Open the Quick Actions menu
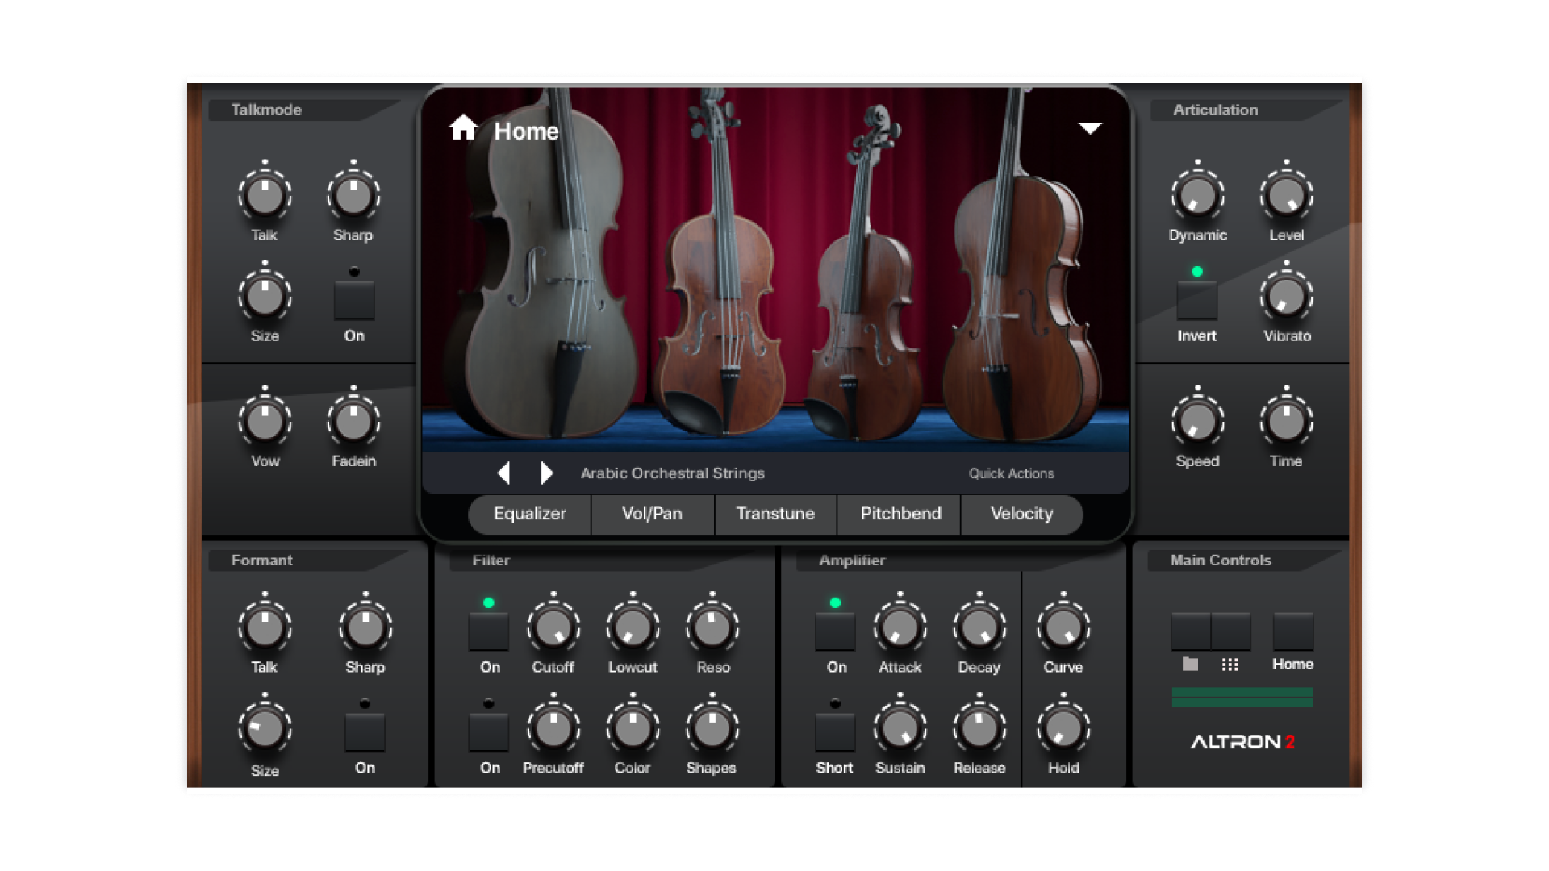 1011,473
